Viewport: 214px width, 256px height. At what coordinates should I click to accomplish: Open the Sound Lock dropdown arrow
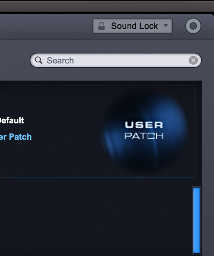(x=166, y=26)
